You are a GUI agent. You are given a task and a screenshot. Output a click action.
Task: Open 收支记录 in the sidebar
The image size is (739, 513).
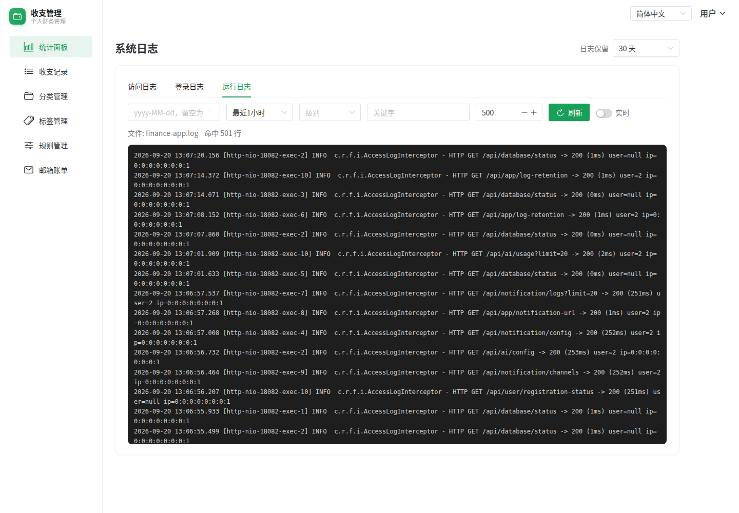click(51, 71)
